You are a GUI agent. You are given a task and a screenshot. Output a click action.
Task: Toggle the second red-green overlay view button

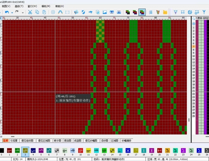[x=135, y=12]
